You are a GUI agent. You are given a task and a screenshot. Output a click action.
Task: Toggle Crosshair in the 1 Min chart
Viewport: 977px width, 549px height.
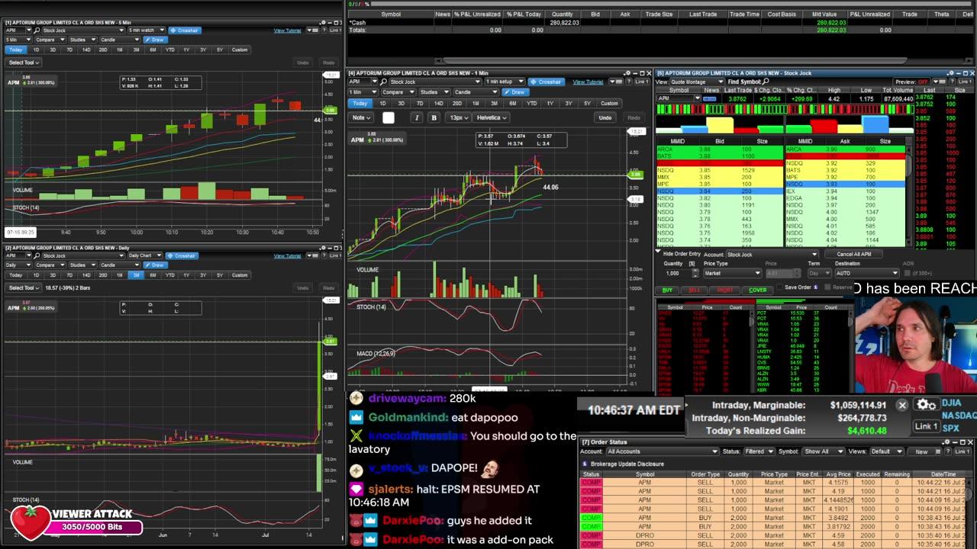[547, 82]
